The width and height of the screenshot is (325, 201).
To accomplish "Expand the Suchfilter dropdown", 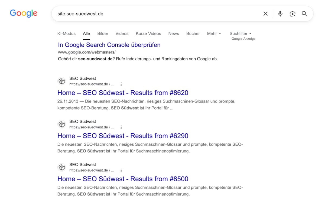I will click(240, 33).
